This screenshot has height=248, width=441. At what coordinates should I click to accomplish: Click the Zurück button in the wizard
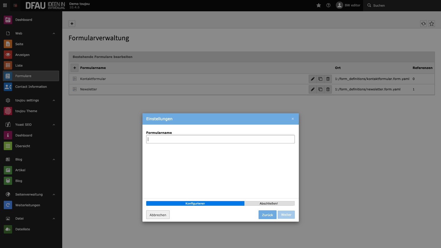267,215
